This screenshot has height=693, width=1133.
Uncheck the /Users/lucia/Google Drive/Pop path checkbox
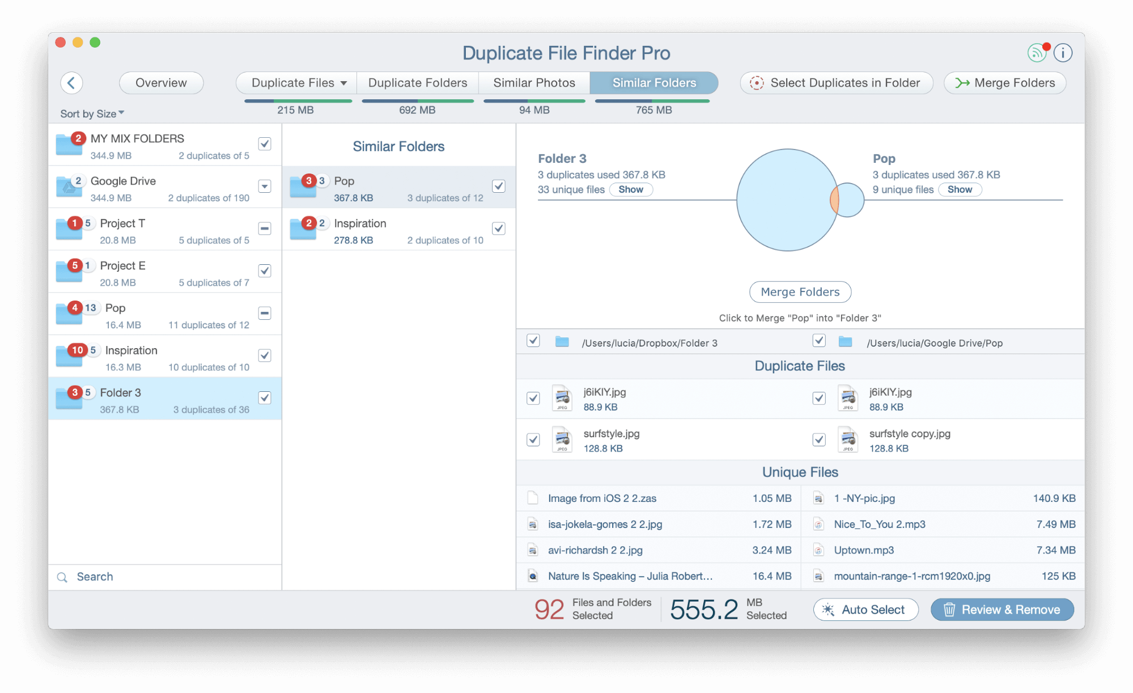click(x=819, y=341)
